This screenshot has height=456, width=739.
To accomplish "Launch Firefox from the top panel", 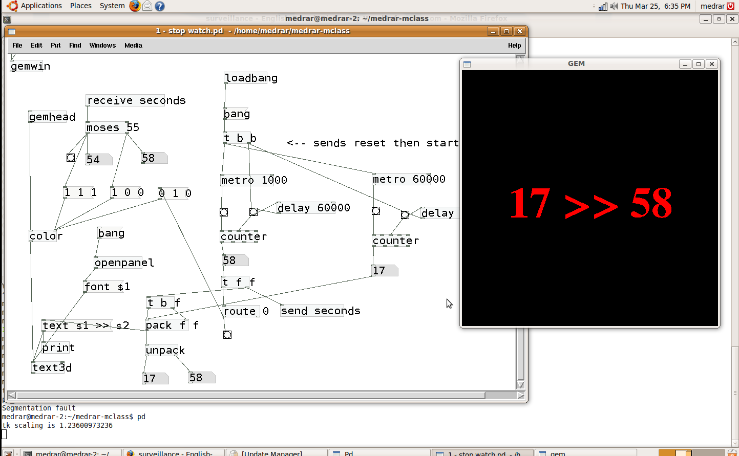I will tap(135, 6).
